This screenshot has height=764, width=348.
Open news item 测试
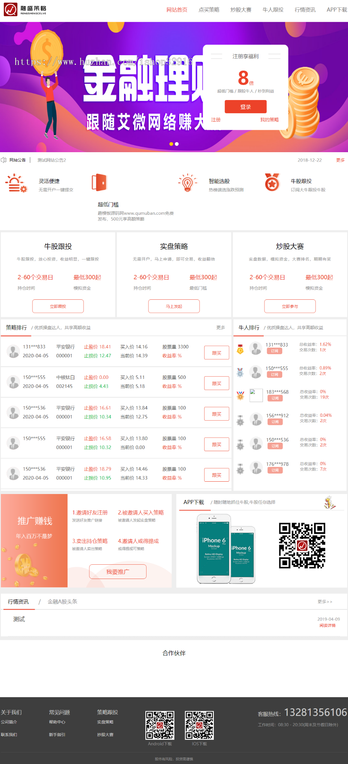pos(19,619)
